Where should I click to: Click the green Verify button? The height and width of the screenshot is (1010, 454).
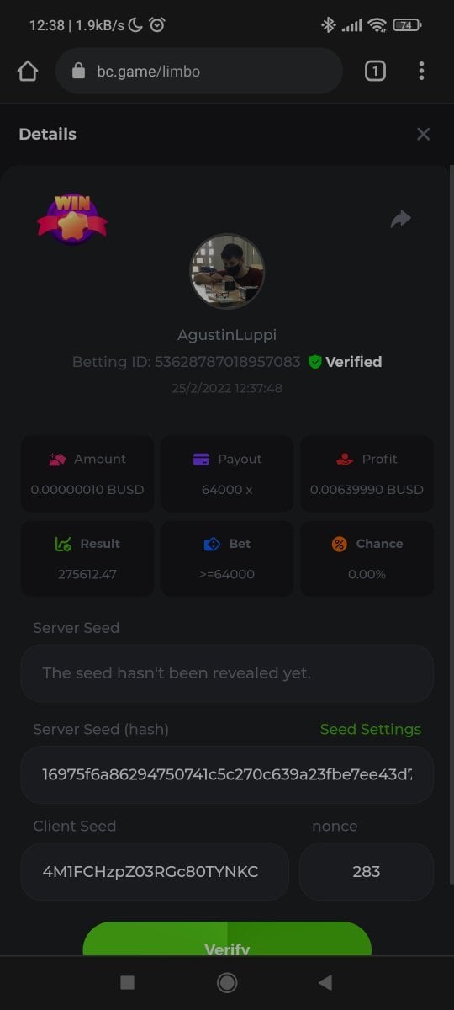[x=227, y=940]
